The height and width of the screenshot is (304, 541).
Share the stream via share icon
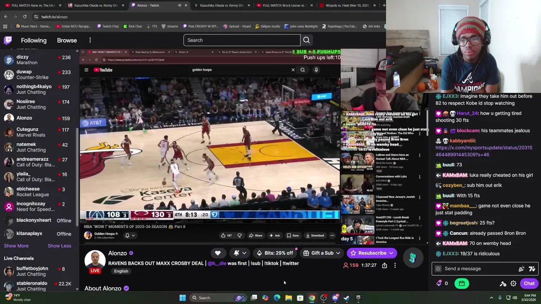(384, 265)
